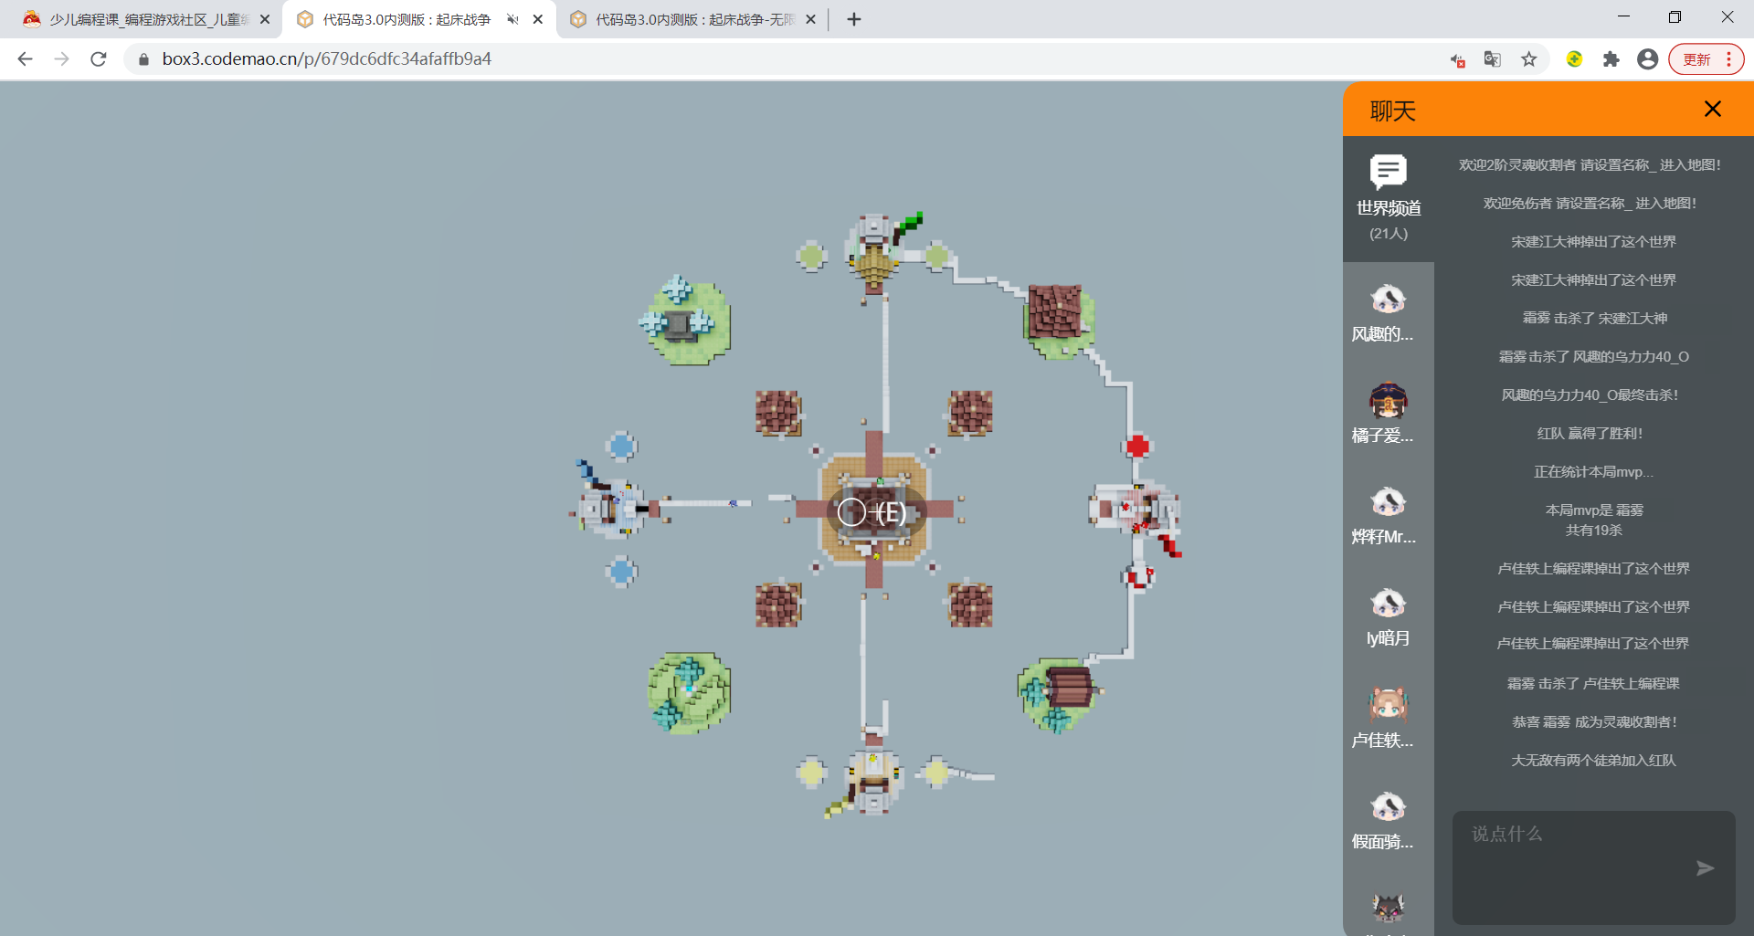Click the site lock security icon
Viewport: 1754px width, 936px height.
[143, 59]
